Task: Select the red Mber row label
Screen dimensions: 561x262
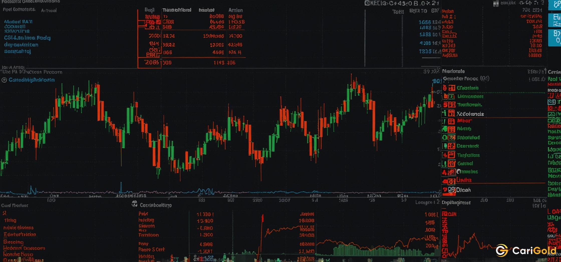Action: click(464, 121)
